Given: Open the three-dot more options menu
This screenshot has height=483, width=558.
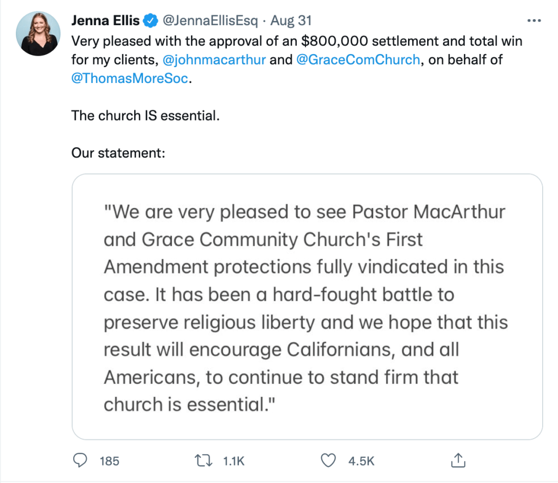Looking at the screenshot, I should (533, 21).
